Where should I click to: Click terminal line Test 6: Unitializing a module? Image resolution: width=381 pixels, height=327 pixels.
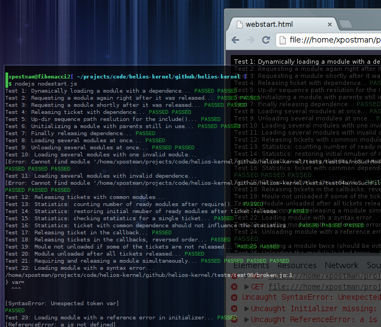pos(122,126)
